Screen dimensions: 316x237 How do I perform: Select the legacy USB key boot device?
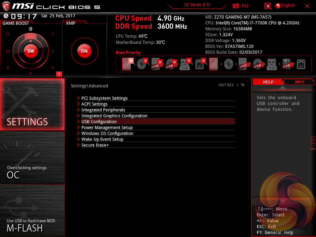click(272, 64)
